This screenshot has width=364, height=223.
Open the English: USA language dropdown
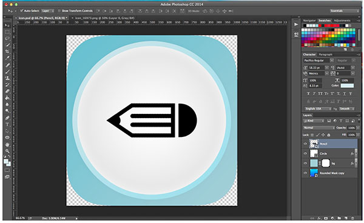[x=318, y=108]
